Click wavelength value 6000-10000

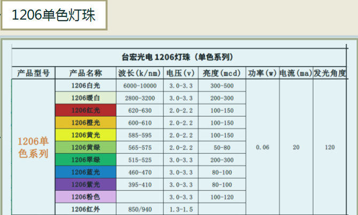(x=140, y=86)
